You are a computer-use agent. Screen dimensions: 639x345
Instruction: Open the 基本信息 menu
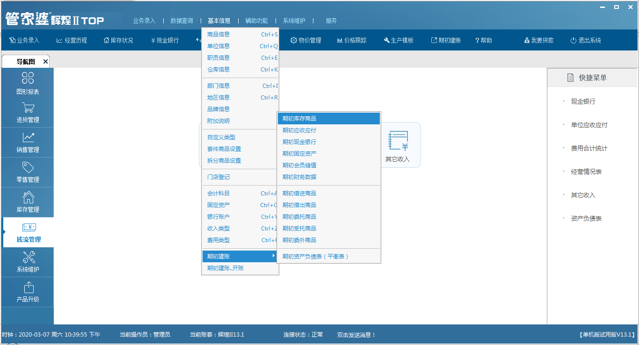click(219, 21)
